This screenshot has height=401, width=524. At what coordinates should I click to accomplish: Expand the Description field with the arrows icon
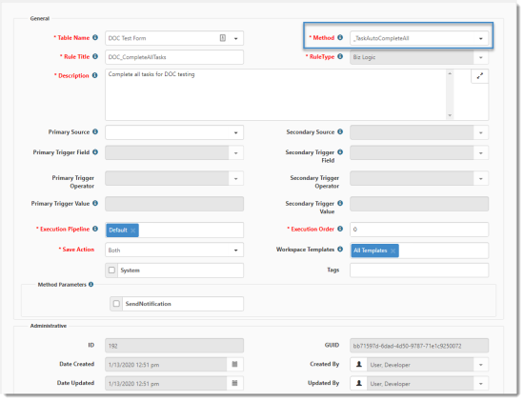[479, 76]
